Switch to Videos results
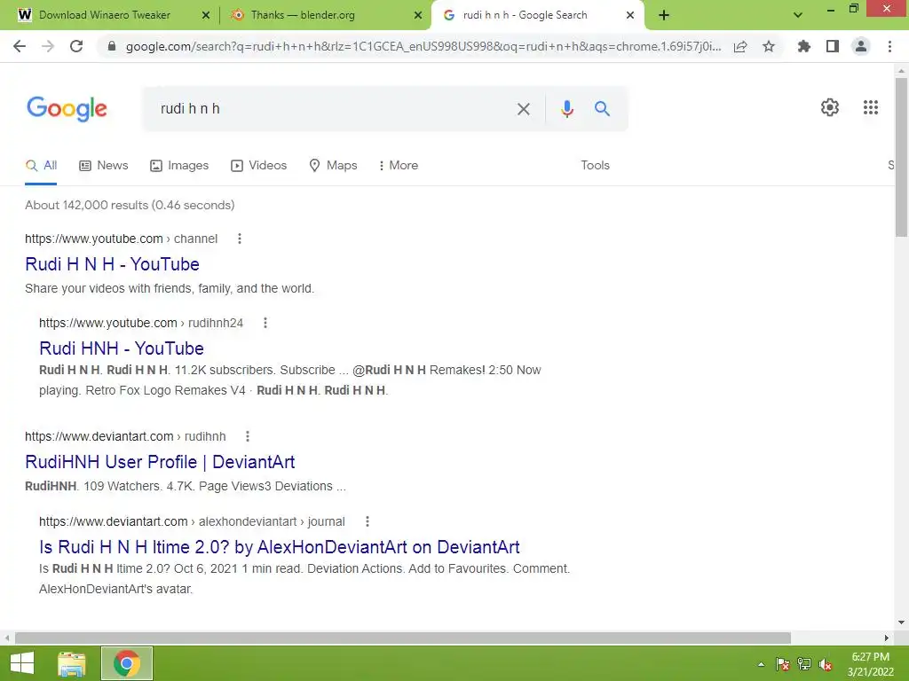The height and width of the screenshot is (681, 909). (x=258, y=166)
